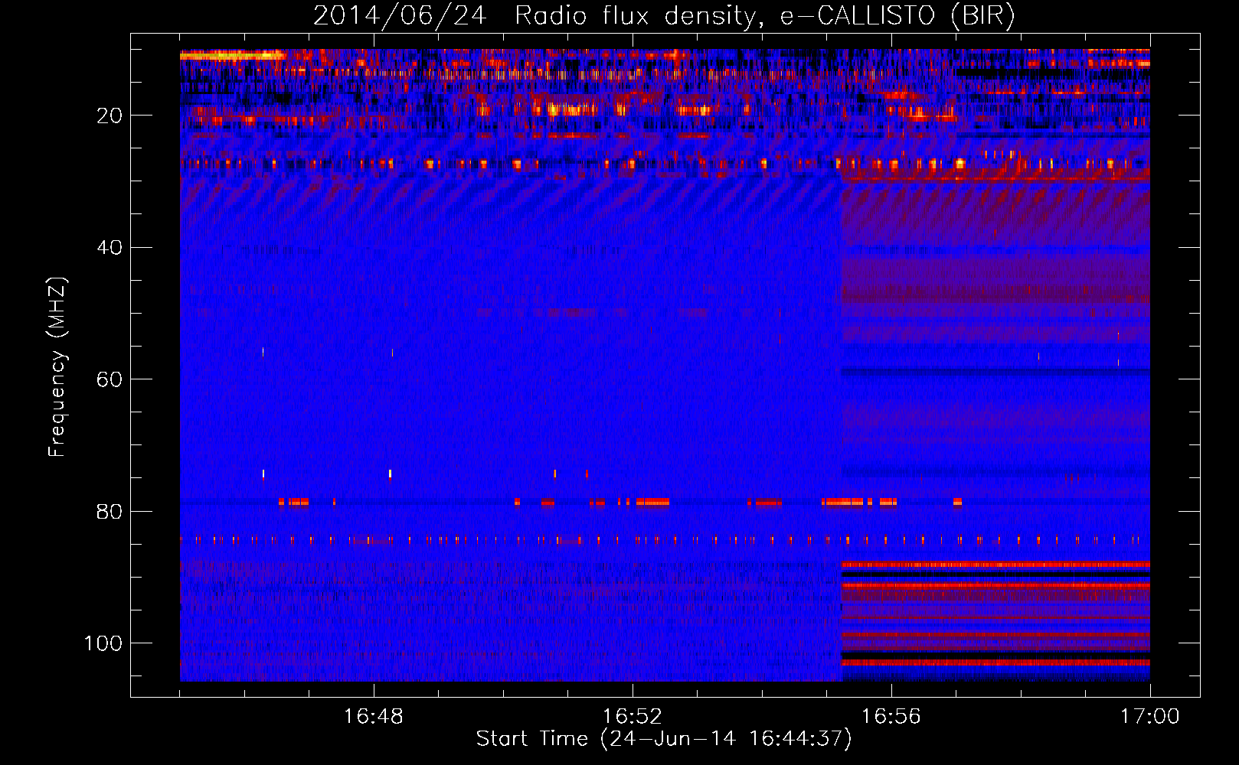Image resolution: width=1239 pixels, height=765 pixels.
Task: Click the 'Start Time (24-Jun-14 16:44:37)' label
Action: pos(664,739)
